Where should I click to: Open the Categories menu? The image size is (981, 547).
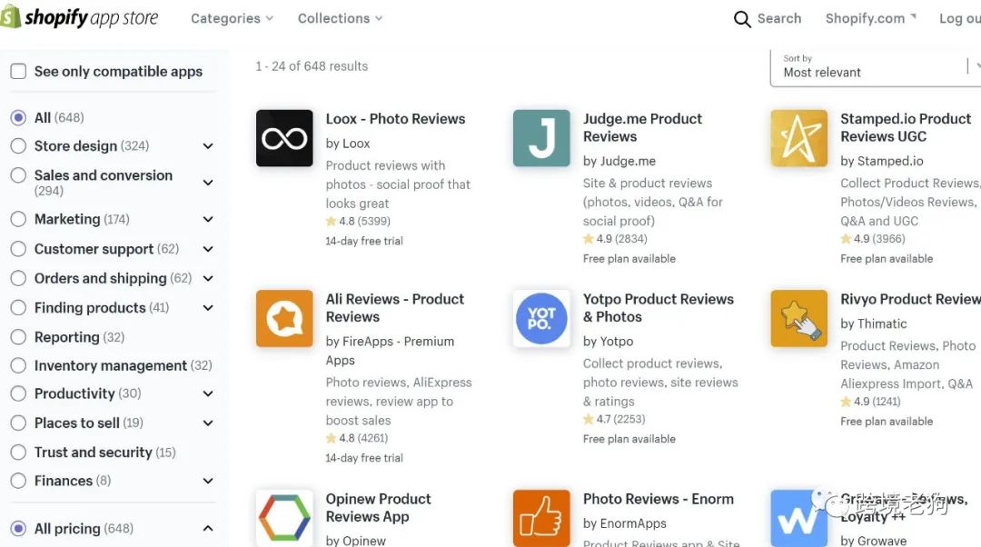(232, 19)
